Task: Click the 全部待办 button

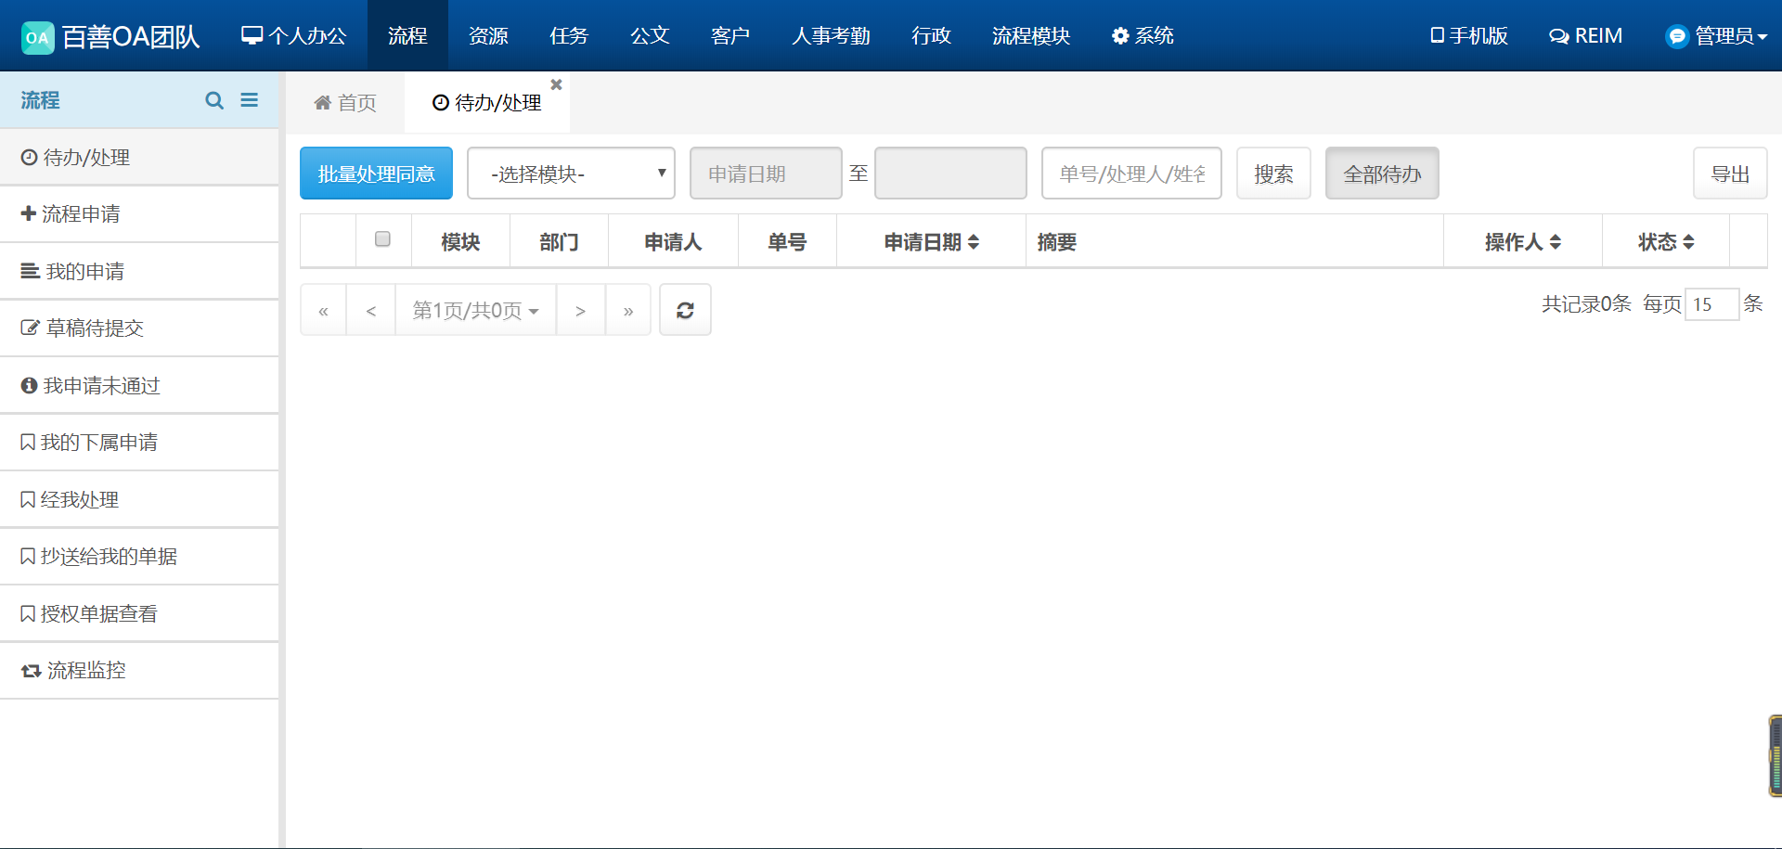Action: click(1382, 174)
